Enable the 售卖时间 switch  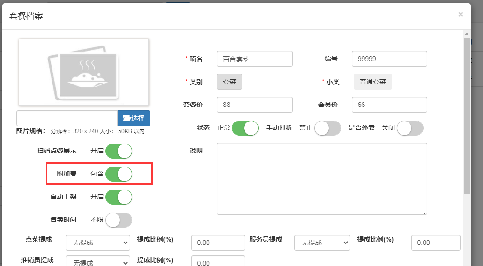point(119,220)
